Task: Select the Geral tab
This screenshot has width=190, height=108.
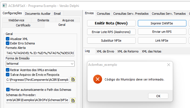Action: [x=62, y=25]
